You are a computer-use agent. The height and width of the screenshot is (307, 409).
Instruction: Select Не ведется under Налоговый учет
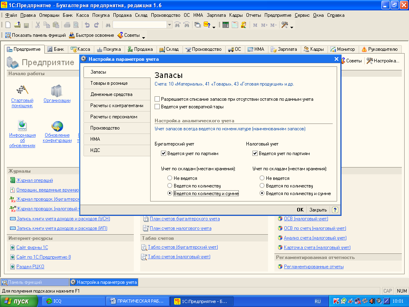pos(262,178)
